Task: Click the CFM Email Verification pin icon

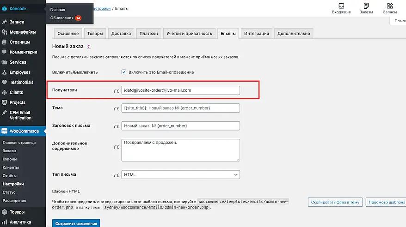Action: click(x=5, y=113)
